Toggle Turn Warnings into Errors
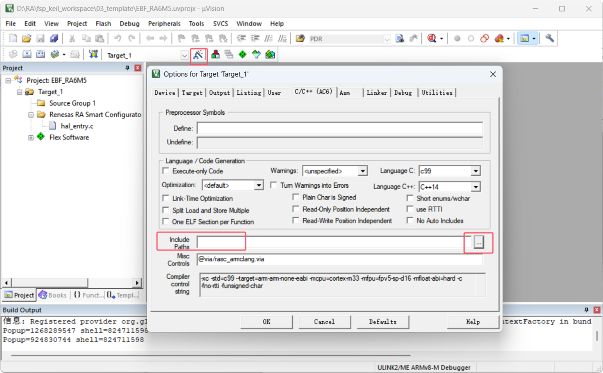The width and height of the screenshot is (603, 373). pos(274,185)
